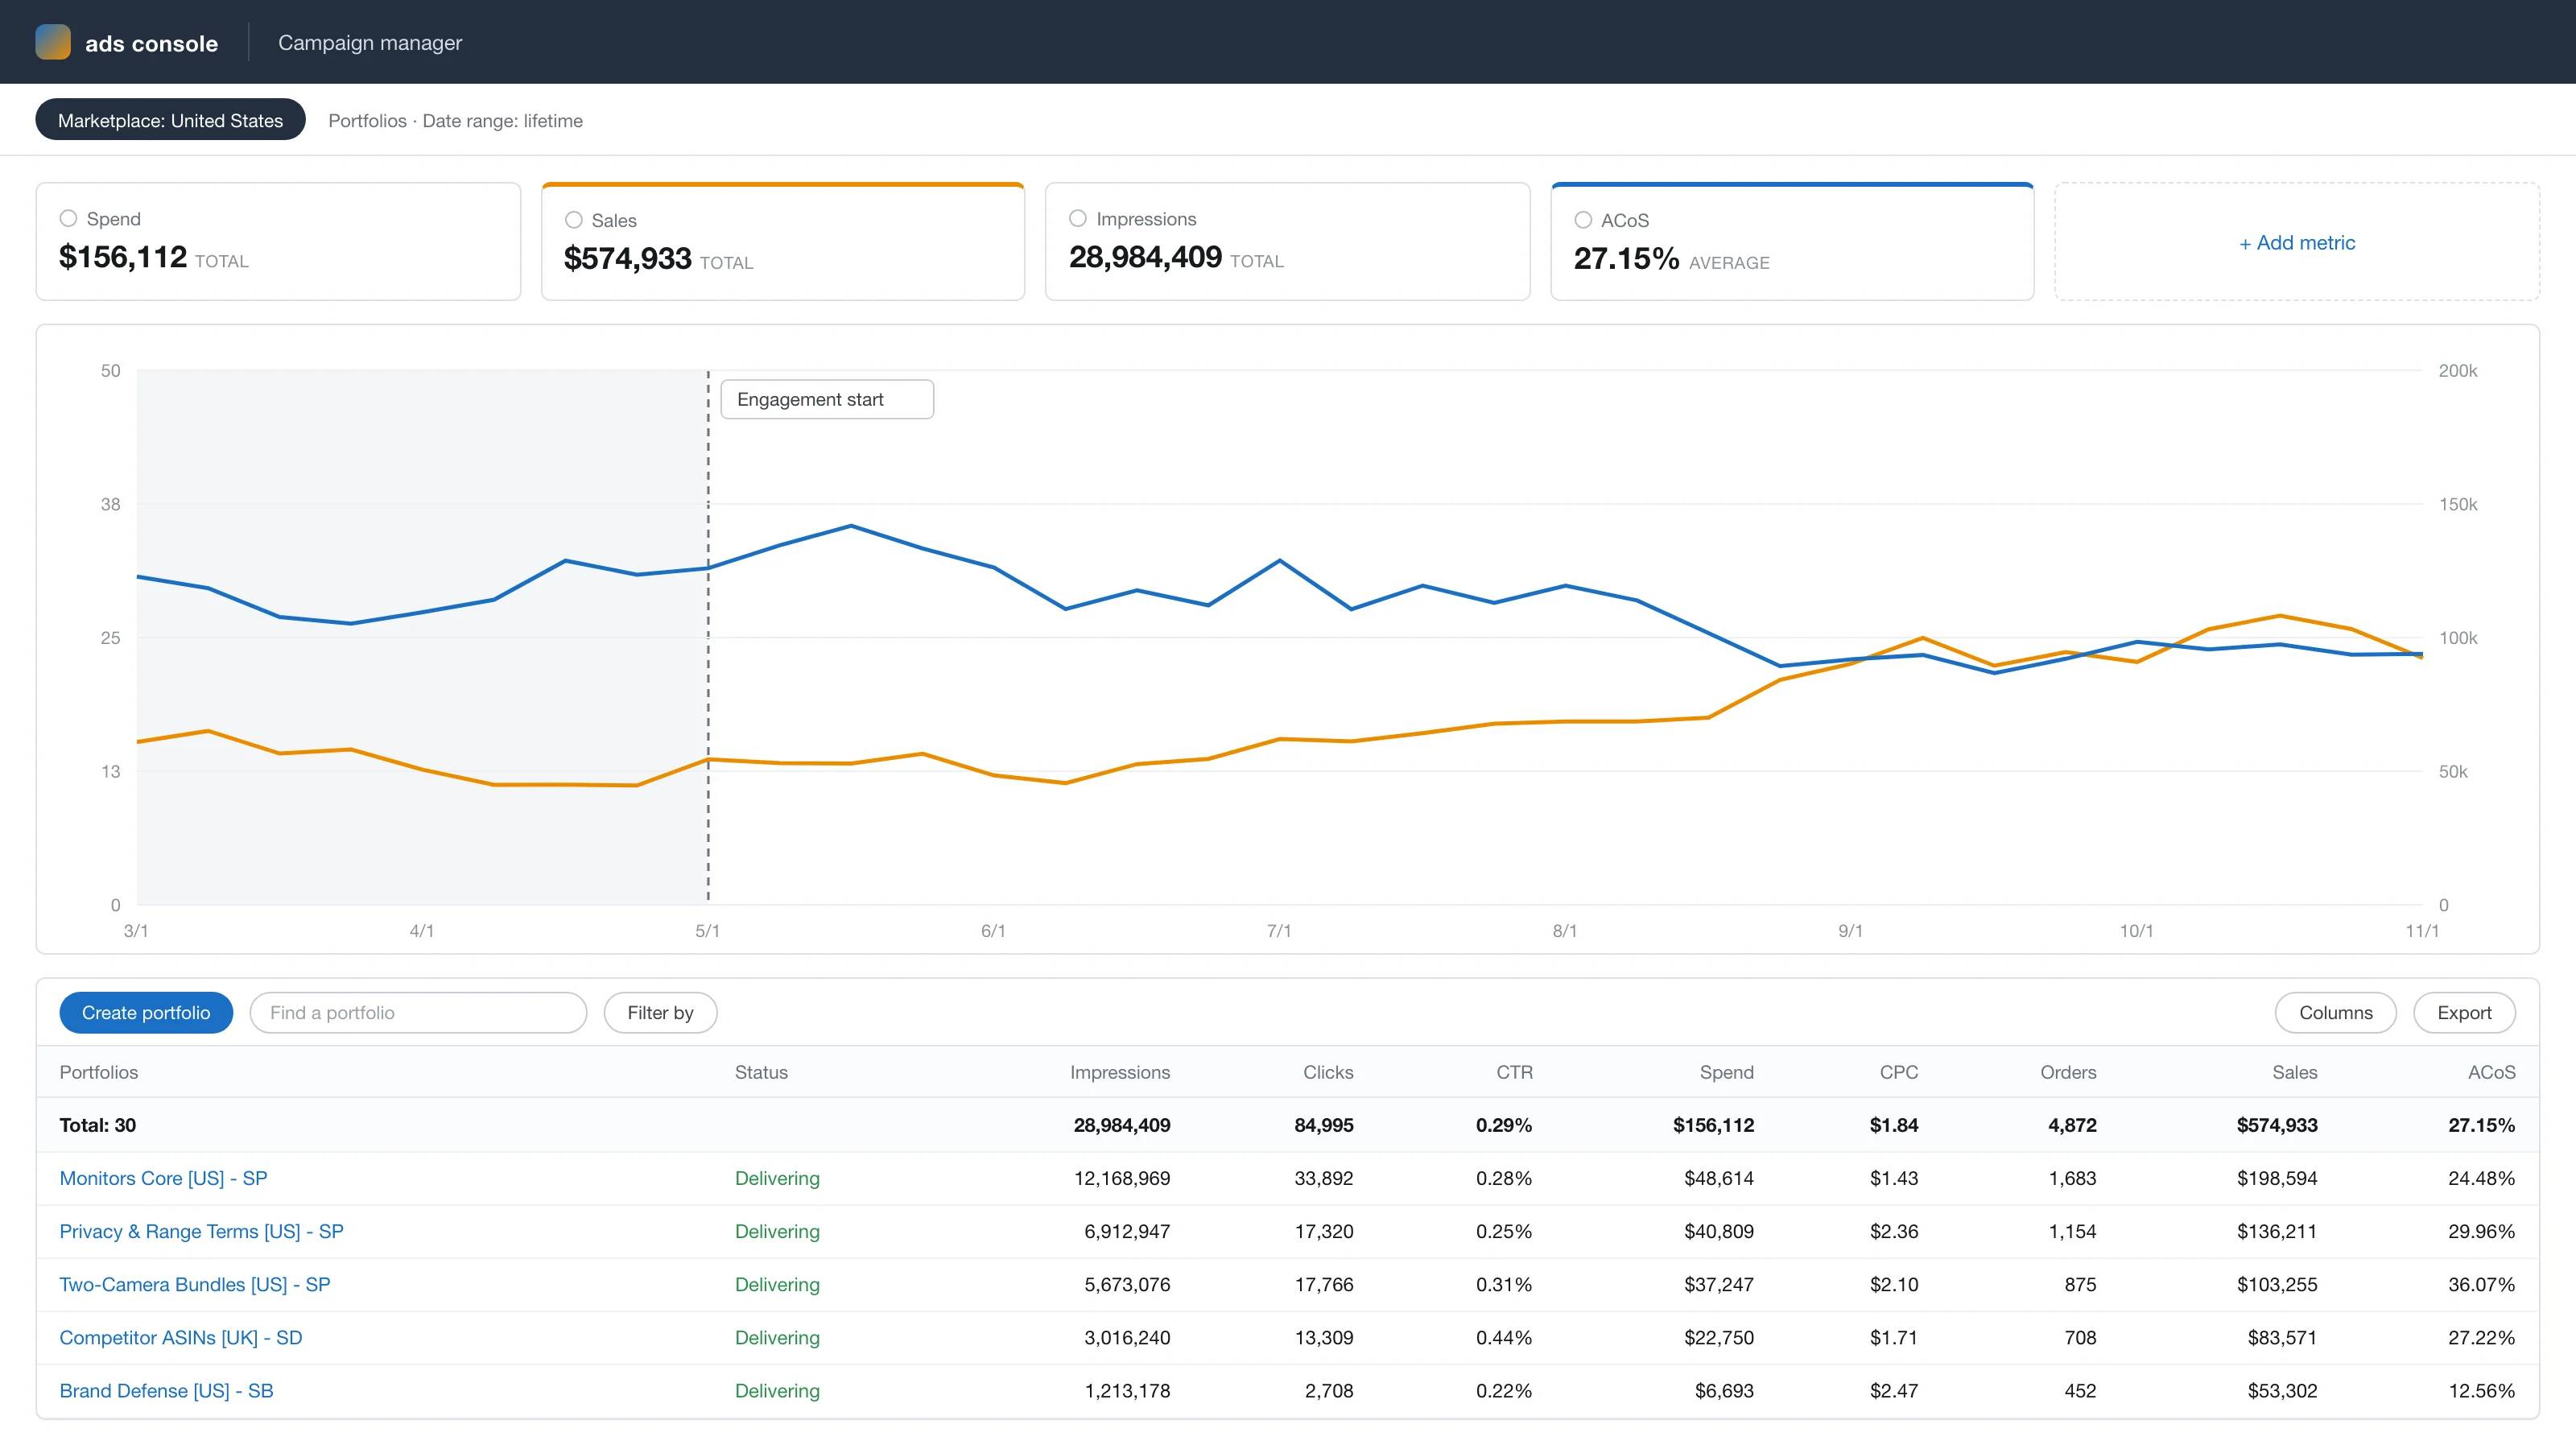Viewport: 2576px width, 1449px height.
Task: Open Two-Camera Bundles [US] - SP portfolio
Action: click(195, 1284)
